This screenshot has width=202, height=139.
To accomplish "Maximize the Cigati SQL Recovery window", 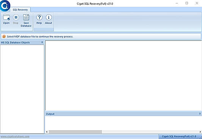I will tap(187, 3).
